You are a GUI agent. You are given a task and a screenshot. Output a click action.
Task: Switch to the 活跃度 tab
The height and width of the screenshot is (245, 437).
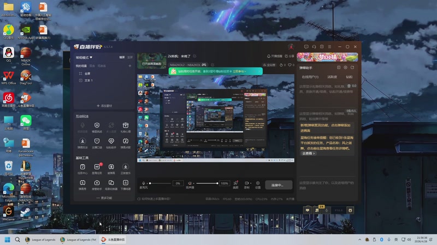pyautogui.click(x=332, y=77)
